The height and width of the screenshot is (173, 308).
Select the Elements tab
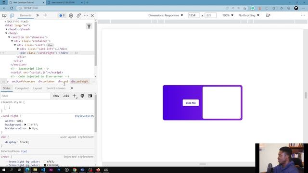click(x=26, y=15)
